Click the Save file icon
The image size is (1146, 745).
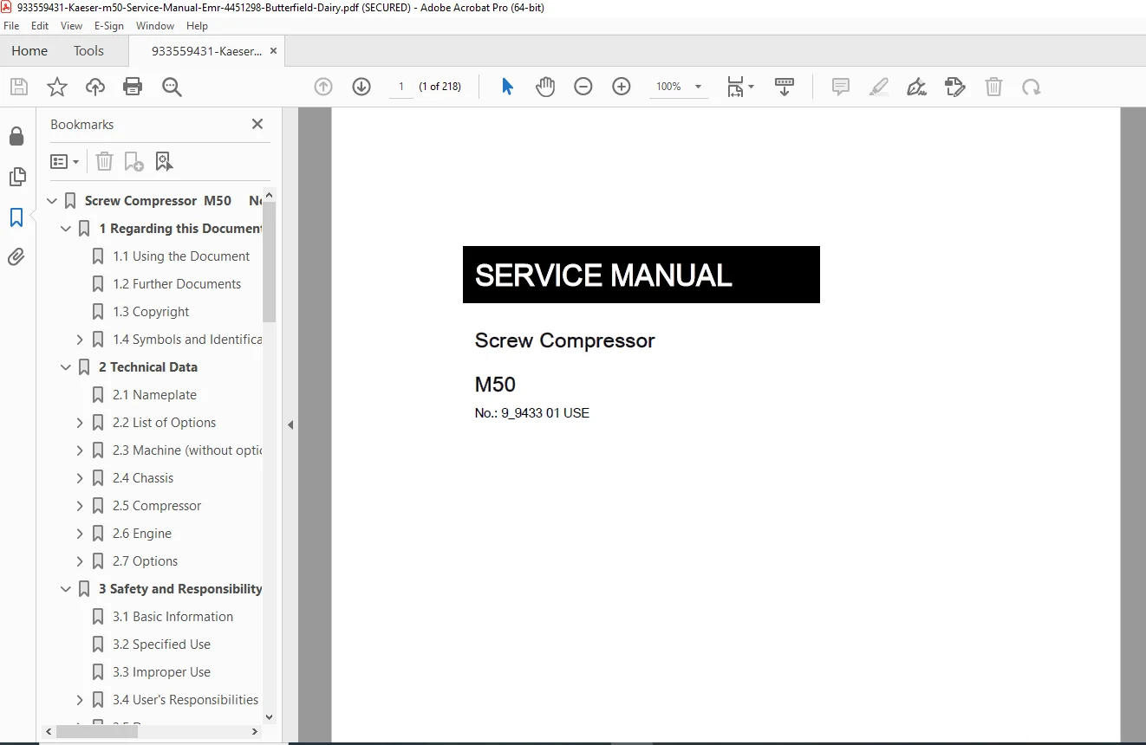tap(19, 87)
